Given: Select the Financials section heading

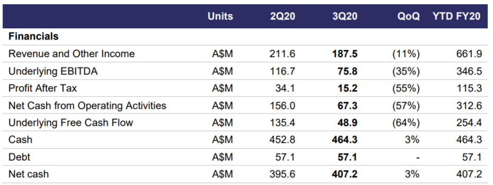Looking at the screenshot, I should [33, 36].
